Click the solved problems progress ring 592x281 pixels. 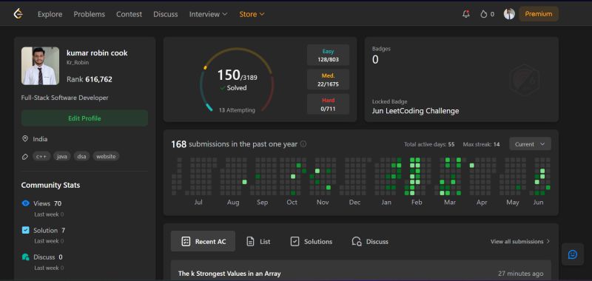click(237, 80)
